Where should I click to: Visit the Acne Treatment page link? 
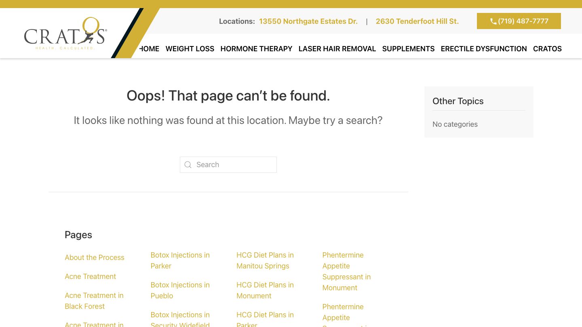point(90,277)
